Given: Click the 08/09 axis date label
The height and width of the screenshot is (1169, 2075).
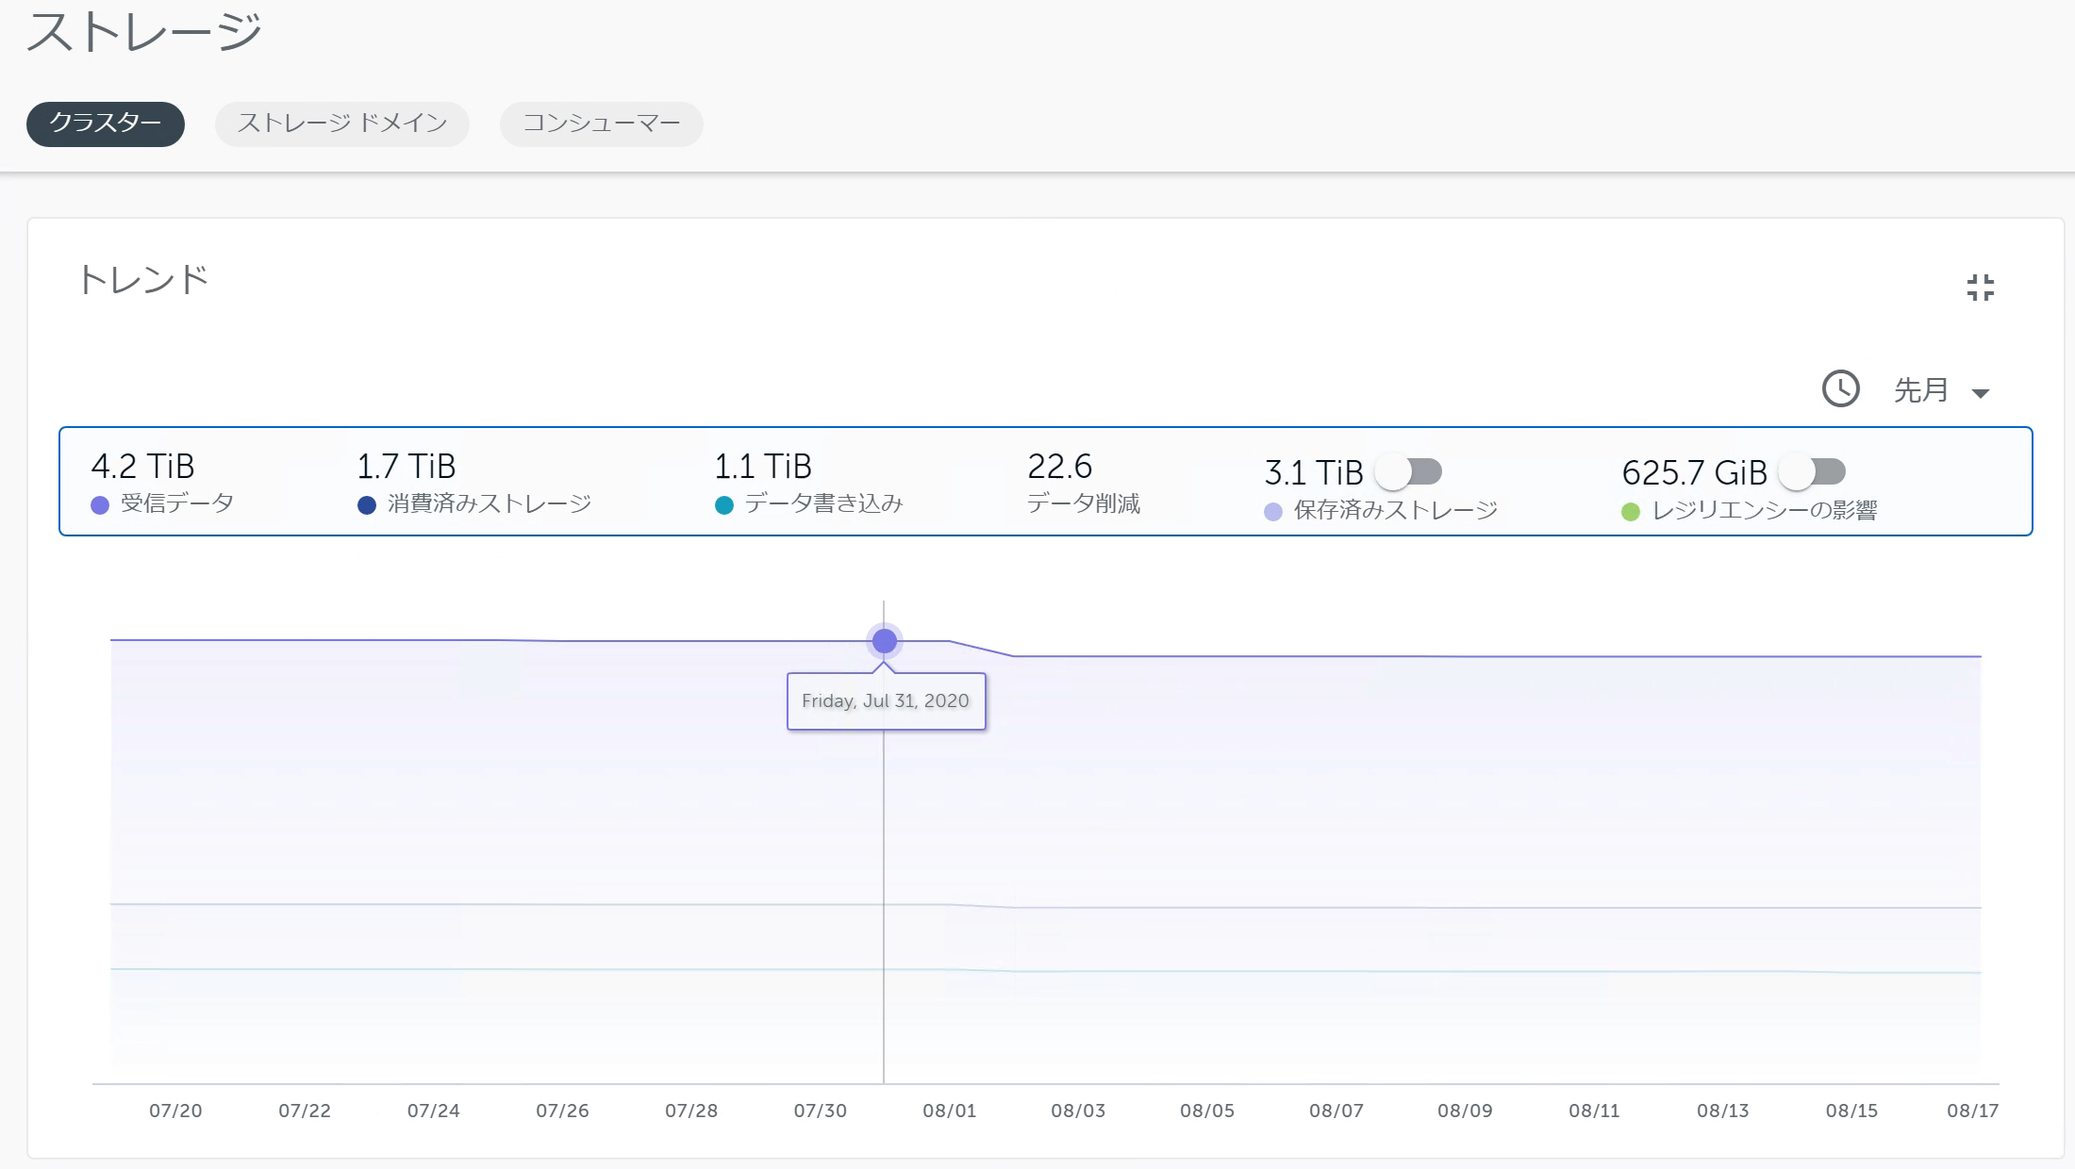Looking at the screenshot, I should (1465, 1111).
